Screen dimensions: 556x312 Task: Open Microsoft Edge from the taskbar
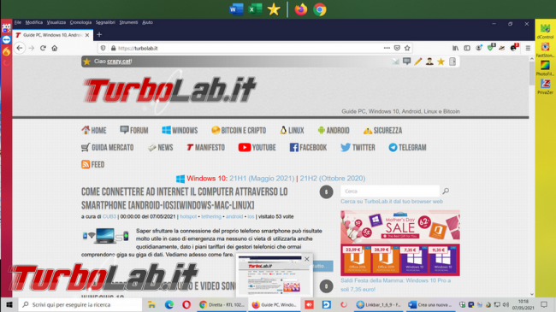(169, 304)
